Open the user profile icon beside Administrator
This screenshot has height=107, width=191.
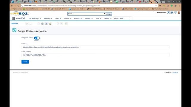pyautogui.click(x=168, y=12)
